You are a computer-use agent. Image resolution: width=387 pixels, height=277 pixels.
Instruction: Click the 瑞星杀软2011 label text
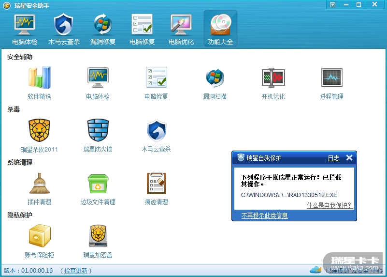[x=40, y=149]
